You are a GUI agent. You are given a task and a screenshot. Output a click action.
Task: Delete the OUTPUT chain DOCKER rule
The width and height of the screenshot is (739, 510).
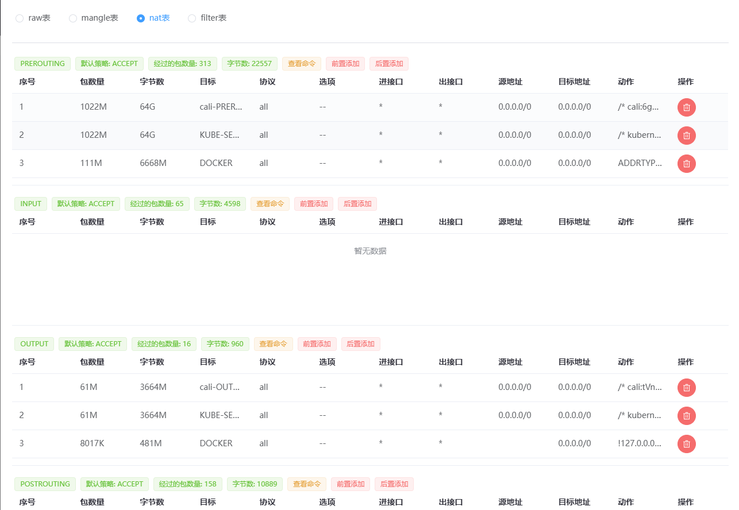point(686,443)
